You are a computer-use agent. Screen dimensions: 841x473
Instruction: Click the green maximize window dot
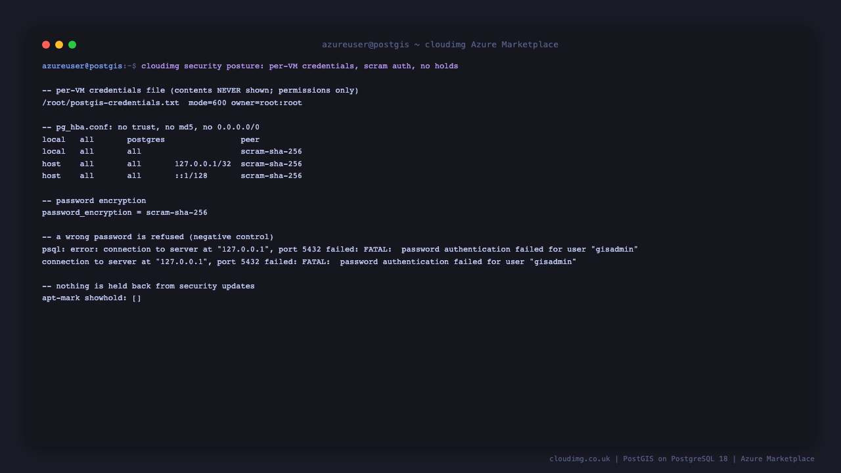(x=72, y=45)
